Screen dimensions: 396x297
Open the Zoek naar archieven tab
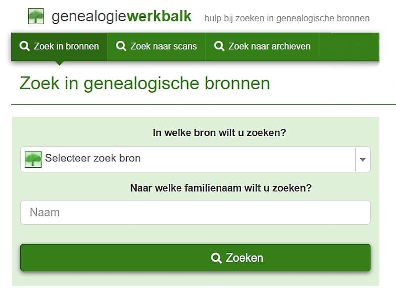(262, 46)
